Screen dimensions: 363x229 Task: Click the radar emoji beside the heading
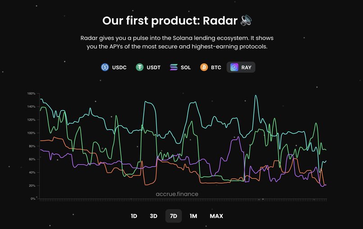(246, 21)
